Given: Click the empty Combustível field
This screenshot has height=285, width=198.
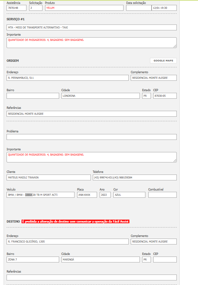Looking at the screenshot, I should (162, 195).
